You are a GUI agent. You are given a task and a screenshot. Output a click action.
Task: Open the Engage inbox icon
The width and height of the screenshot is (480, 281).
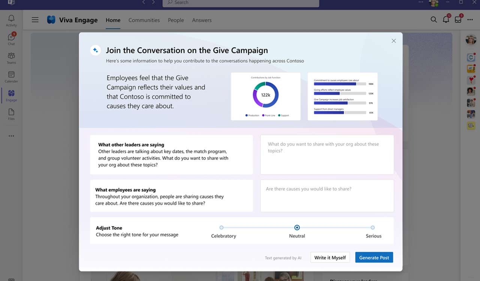point(458,19)
